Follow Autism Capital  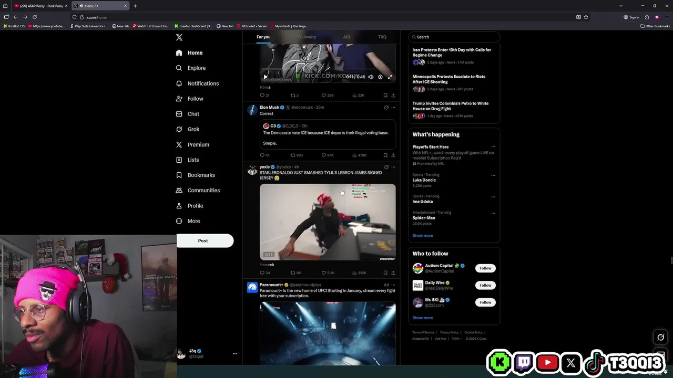[x=485, y=268]
